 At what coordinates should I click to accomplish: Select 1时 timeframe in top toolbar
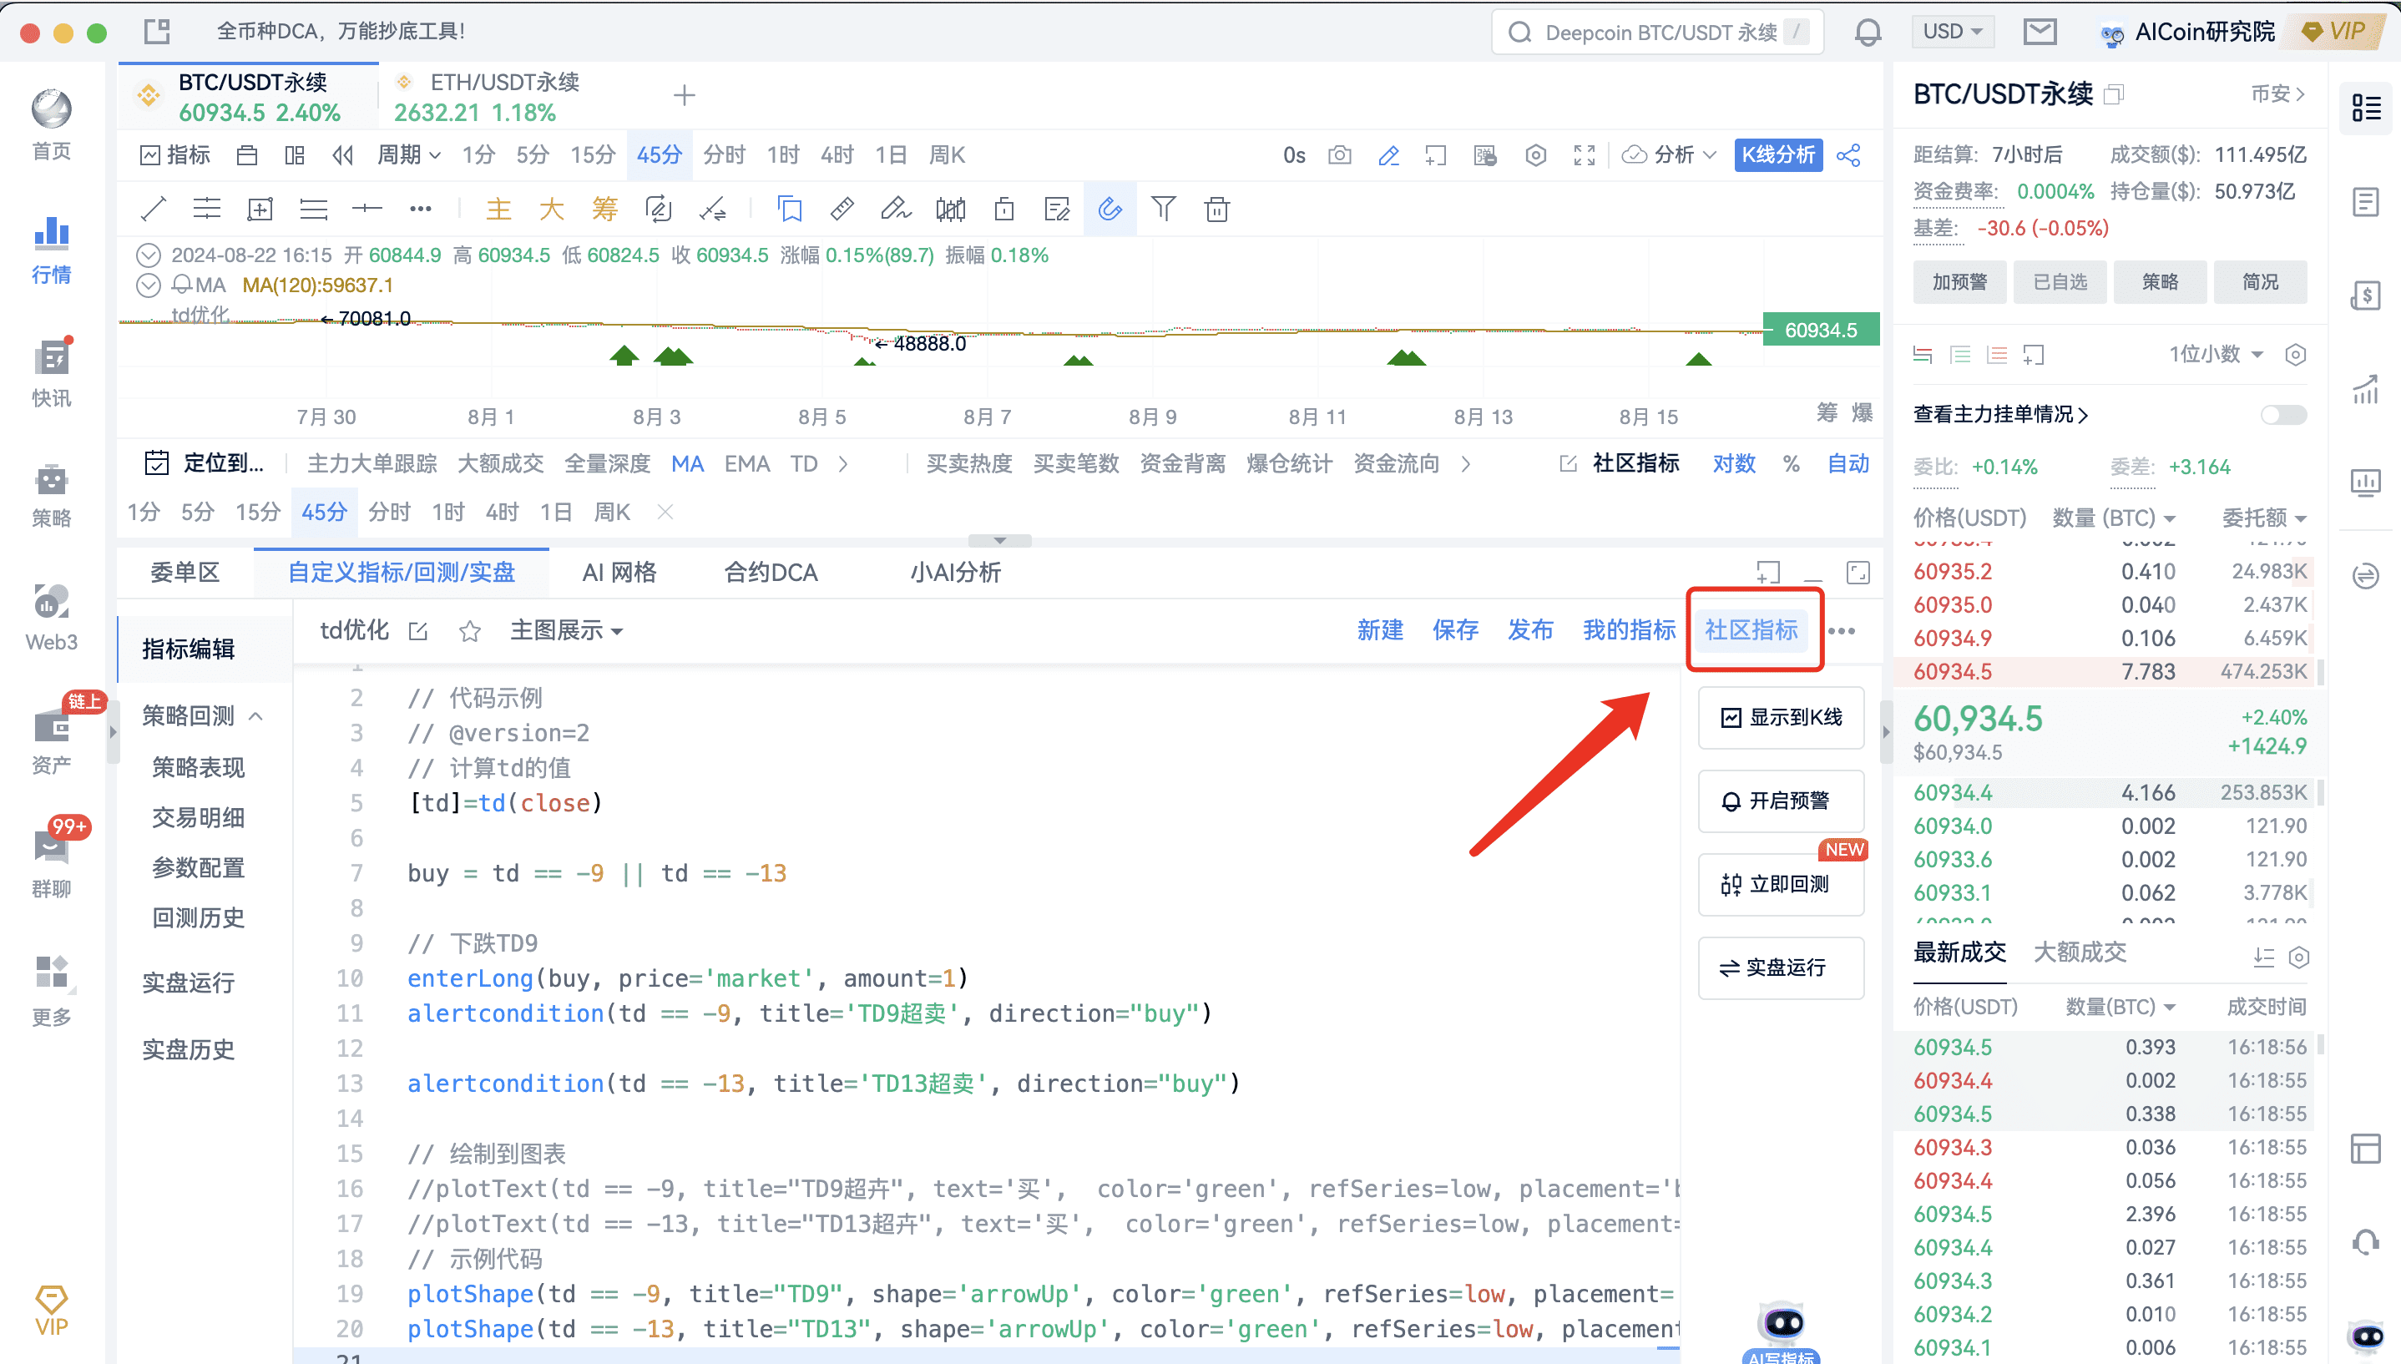click(x=782, y=154)
